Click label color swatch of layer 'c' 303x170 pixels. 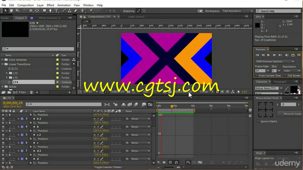click(x=22, y=143)
